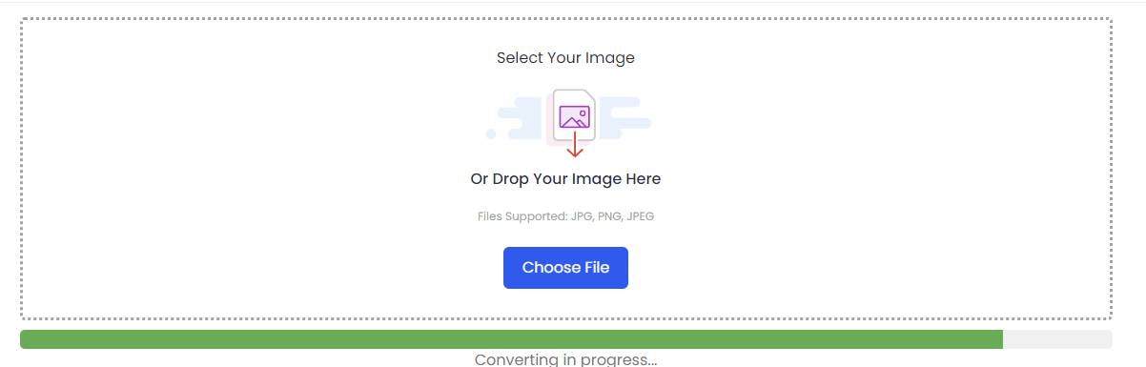This screenshot has width=1146, height=367.
Task: Click the pink page shadow behind document icon
Action: (550, 121)
